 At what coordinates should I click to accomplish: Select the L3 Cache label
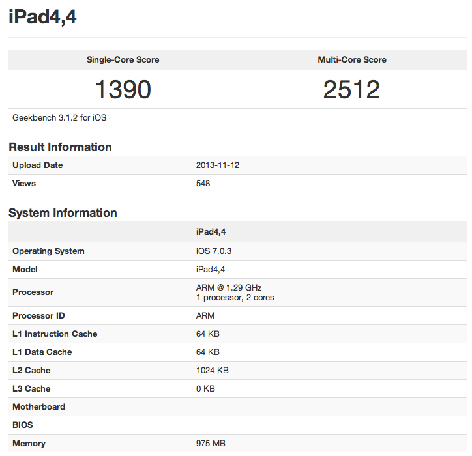[31, 389]
